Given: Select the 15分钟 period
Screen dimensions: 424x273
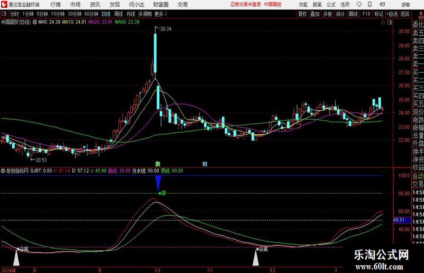Looking at the screenshot, I should (58, 14).
